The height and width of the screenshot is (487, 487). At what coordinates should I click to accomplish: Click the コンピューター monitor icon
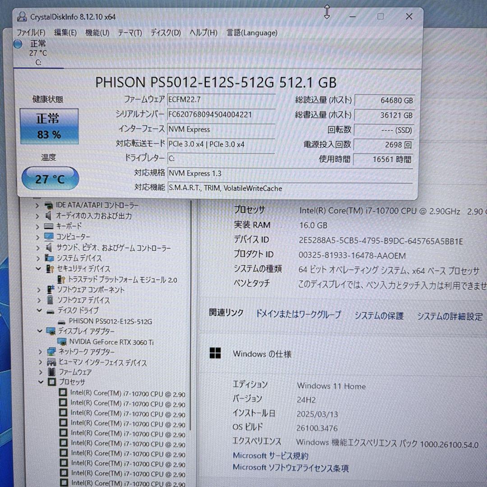pos(49,237)
